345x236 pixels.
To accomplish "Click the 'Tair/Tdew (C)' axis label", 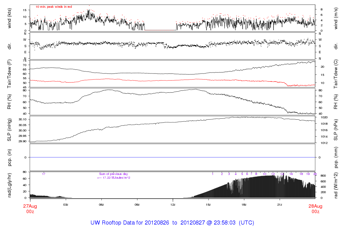I will tap(336, 74).
